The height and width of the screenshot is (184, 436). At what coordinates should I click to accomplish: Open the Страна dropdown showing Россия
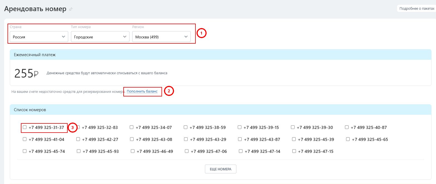tap(39, 37)
